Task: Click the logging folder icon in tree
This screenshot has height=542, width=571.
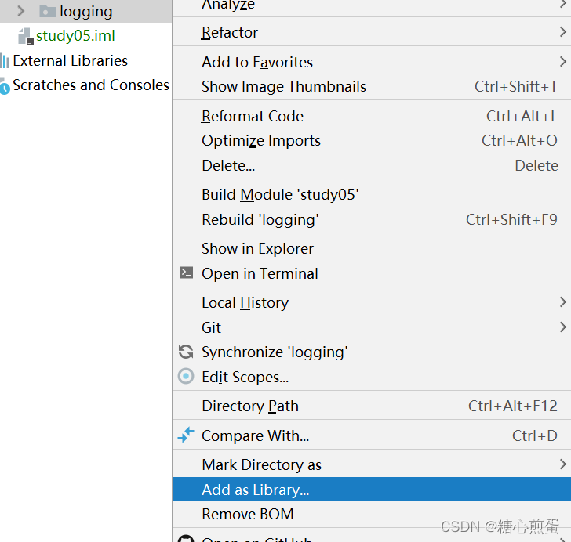Action: 47,11
